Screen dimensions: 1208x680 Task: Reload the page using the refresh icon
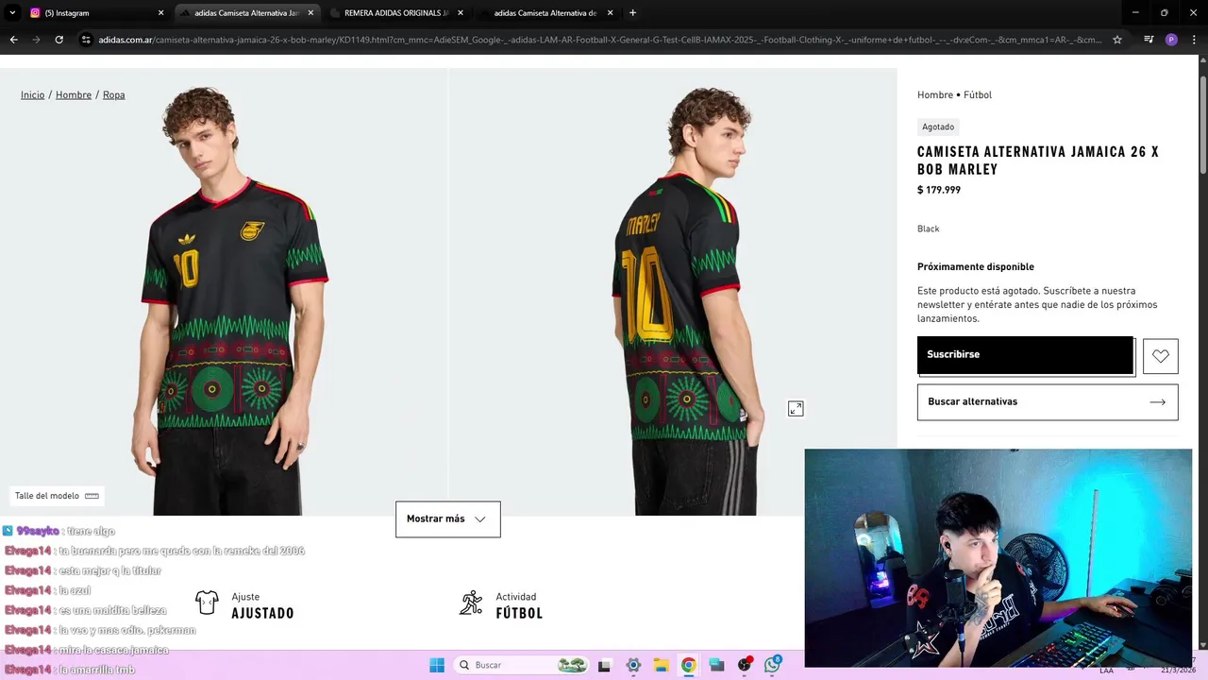(59, 40)
